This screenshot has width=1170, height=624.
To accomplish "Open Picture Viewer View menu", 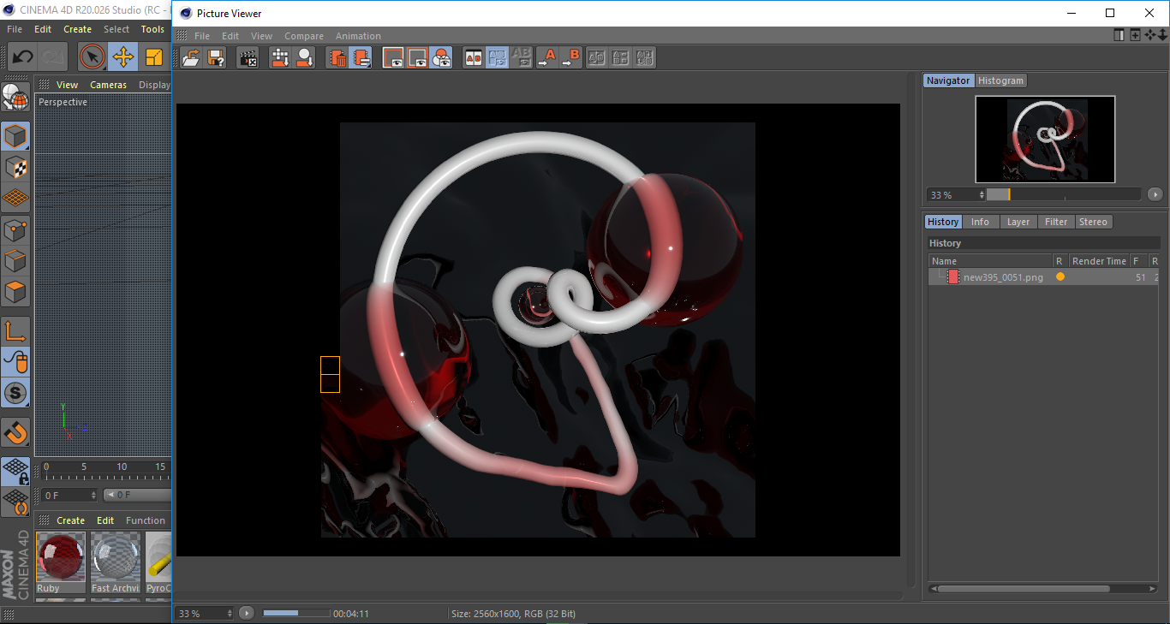I will (261, 36).
